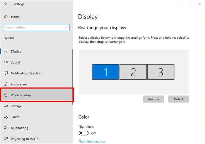Toggle the Night light switch
The image size is (205, 144).
(83, 133)
